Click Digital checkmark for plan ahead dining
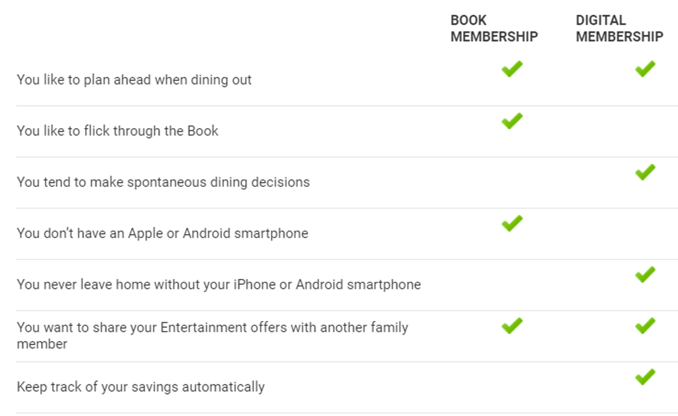The width and height of the screenshot is (678, 416). coord(645,69)
